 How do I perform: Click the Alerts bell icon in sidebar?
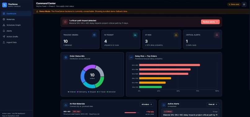4,31
